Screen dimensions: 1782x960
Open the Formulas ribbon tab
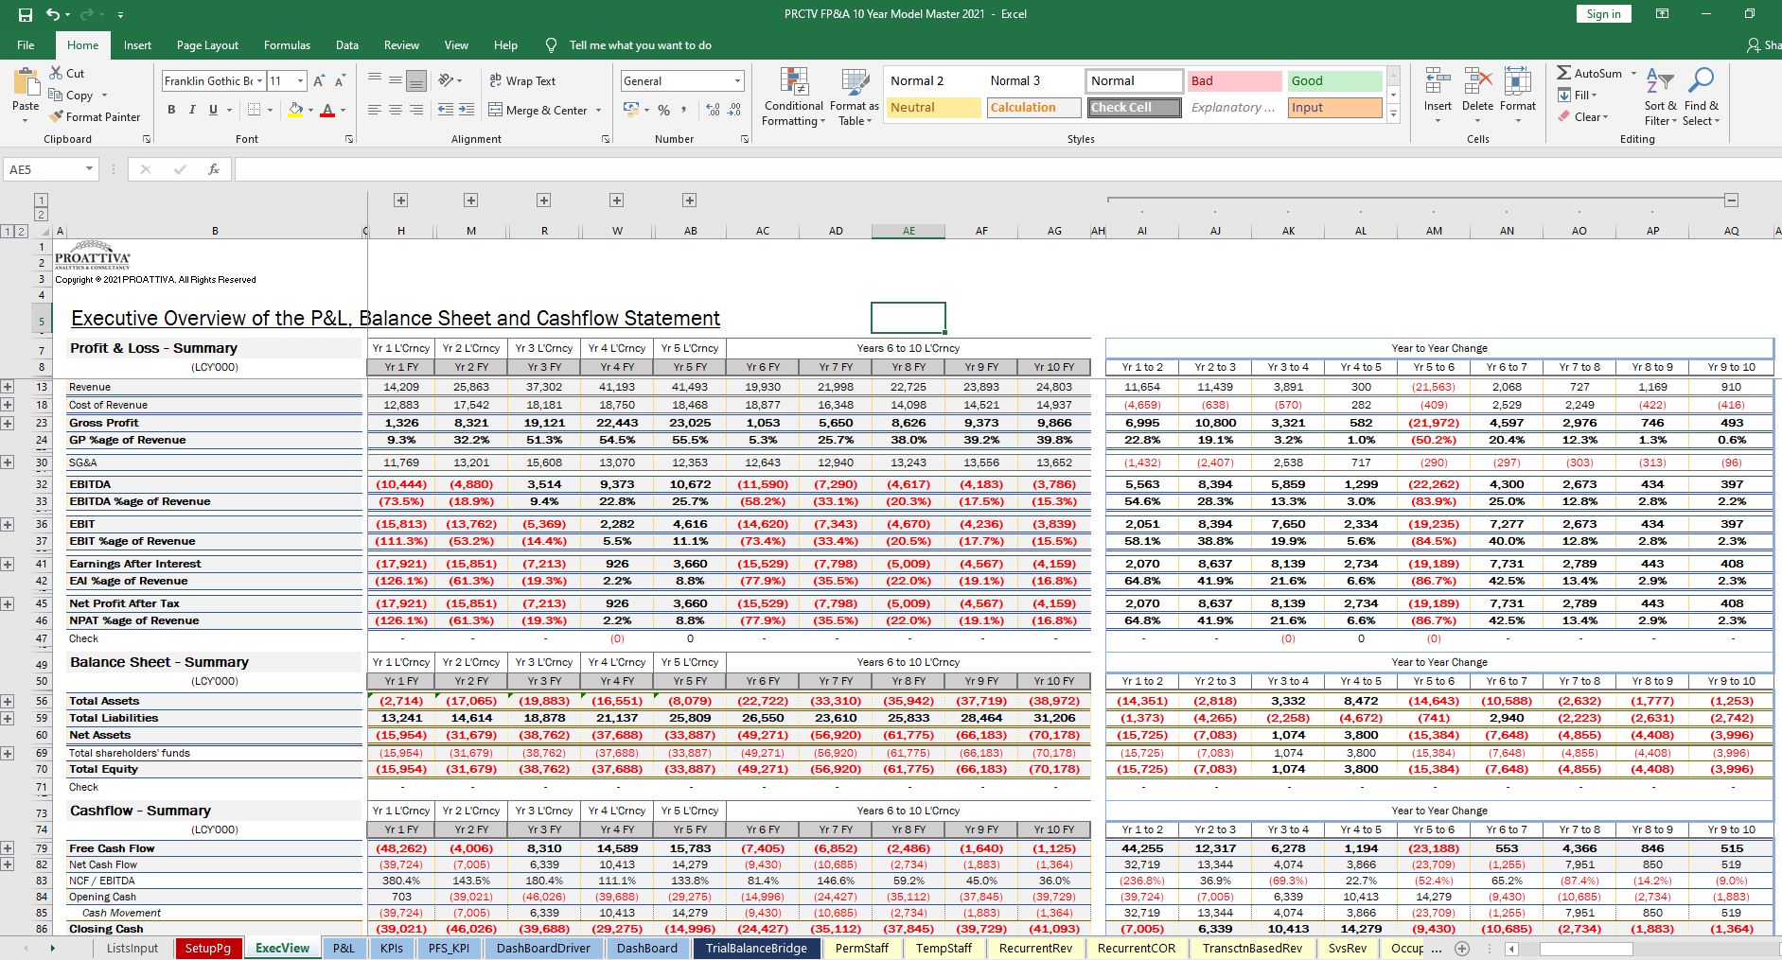[x=287, y=45]
